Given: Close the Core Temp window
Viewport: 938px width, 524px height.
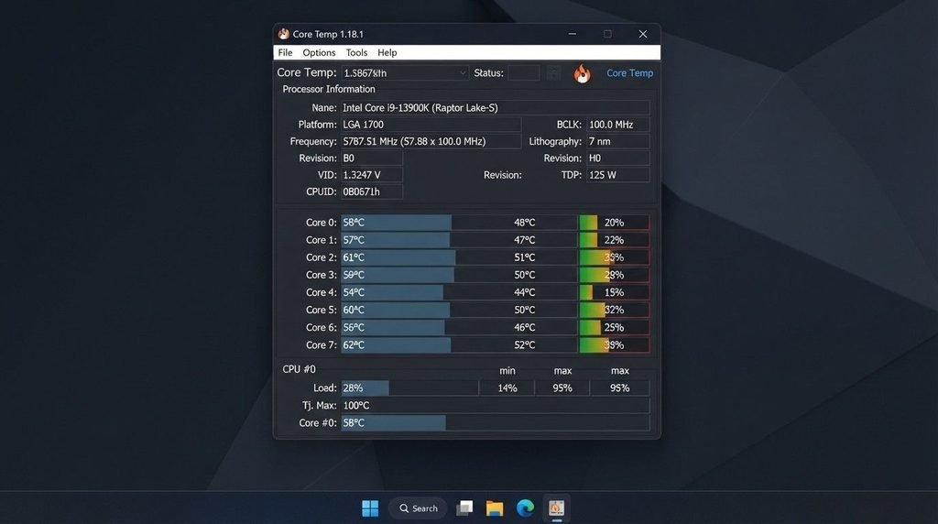Looking at the screenshot, I should click(x=643, y=34).
